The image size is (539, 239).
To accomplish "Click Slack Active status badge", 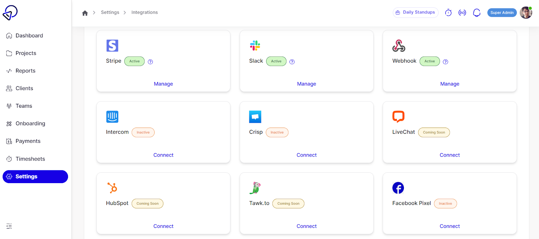I will (x=276, y=61).
